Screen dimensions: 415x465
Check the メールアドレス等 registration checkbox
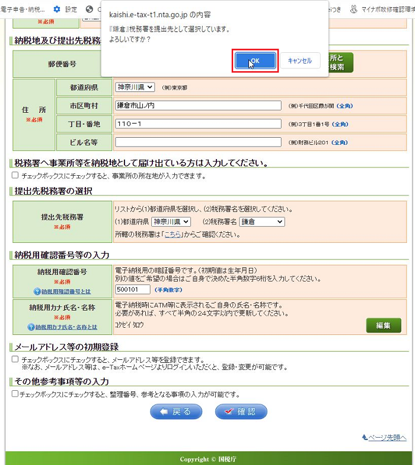(x=15, y=359)
